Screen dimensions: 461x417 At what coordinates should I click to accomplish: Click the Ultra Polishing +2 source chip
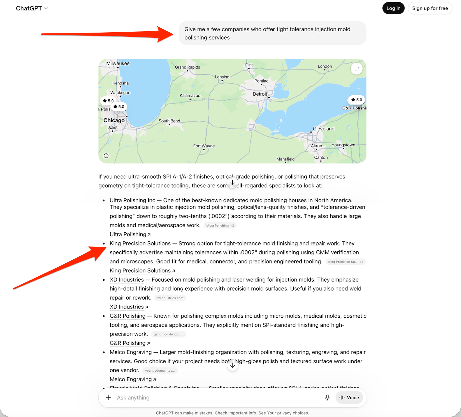(x=220, y=226)
